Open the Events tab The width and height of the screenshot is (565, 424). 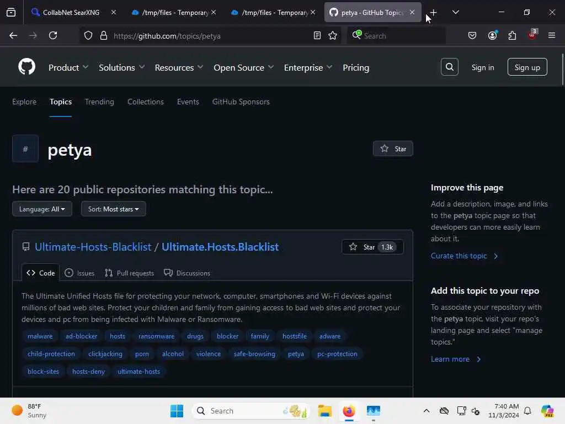click(188, 102)
